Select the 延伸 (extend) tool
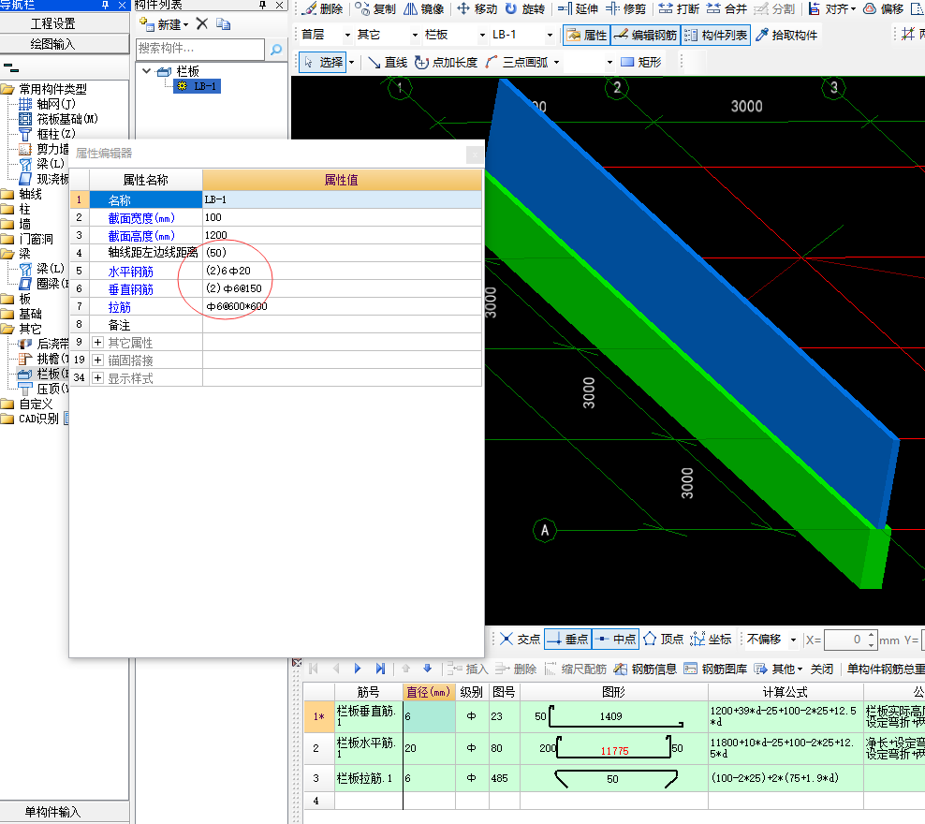 [579, 8]
